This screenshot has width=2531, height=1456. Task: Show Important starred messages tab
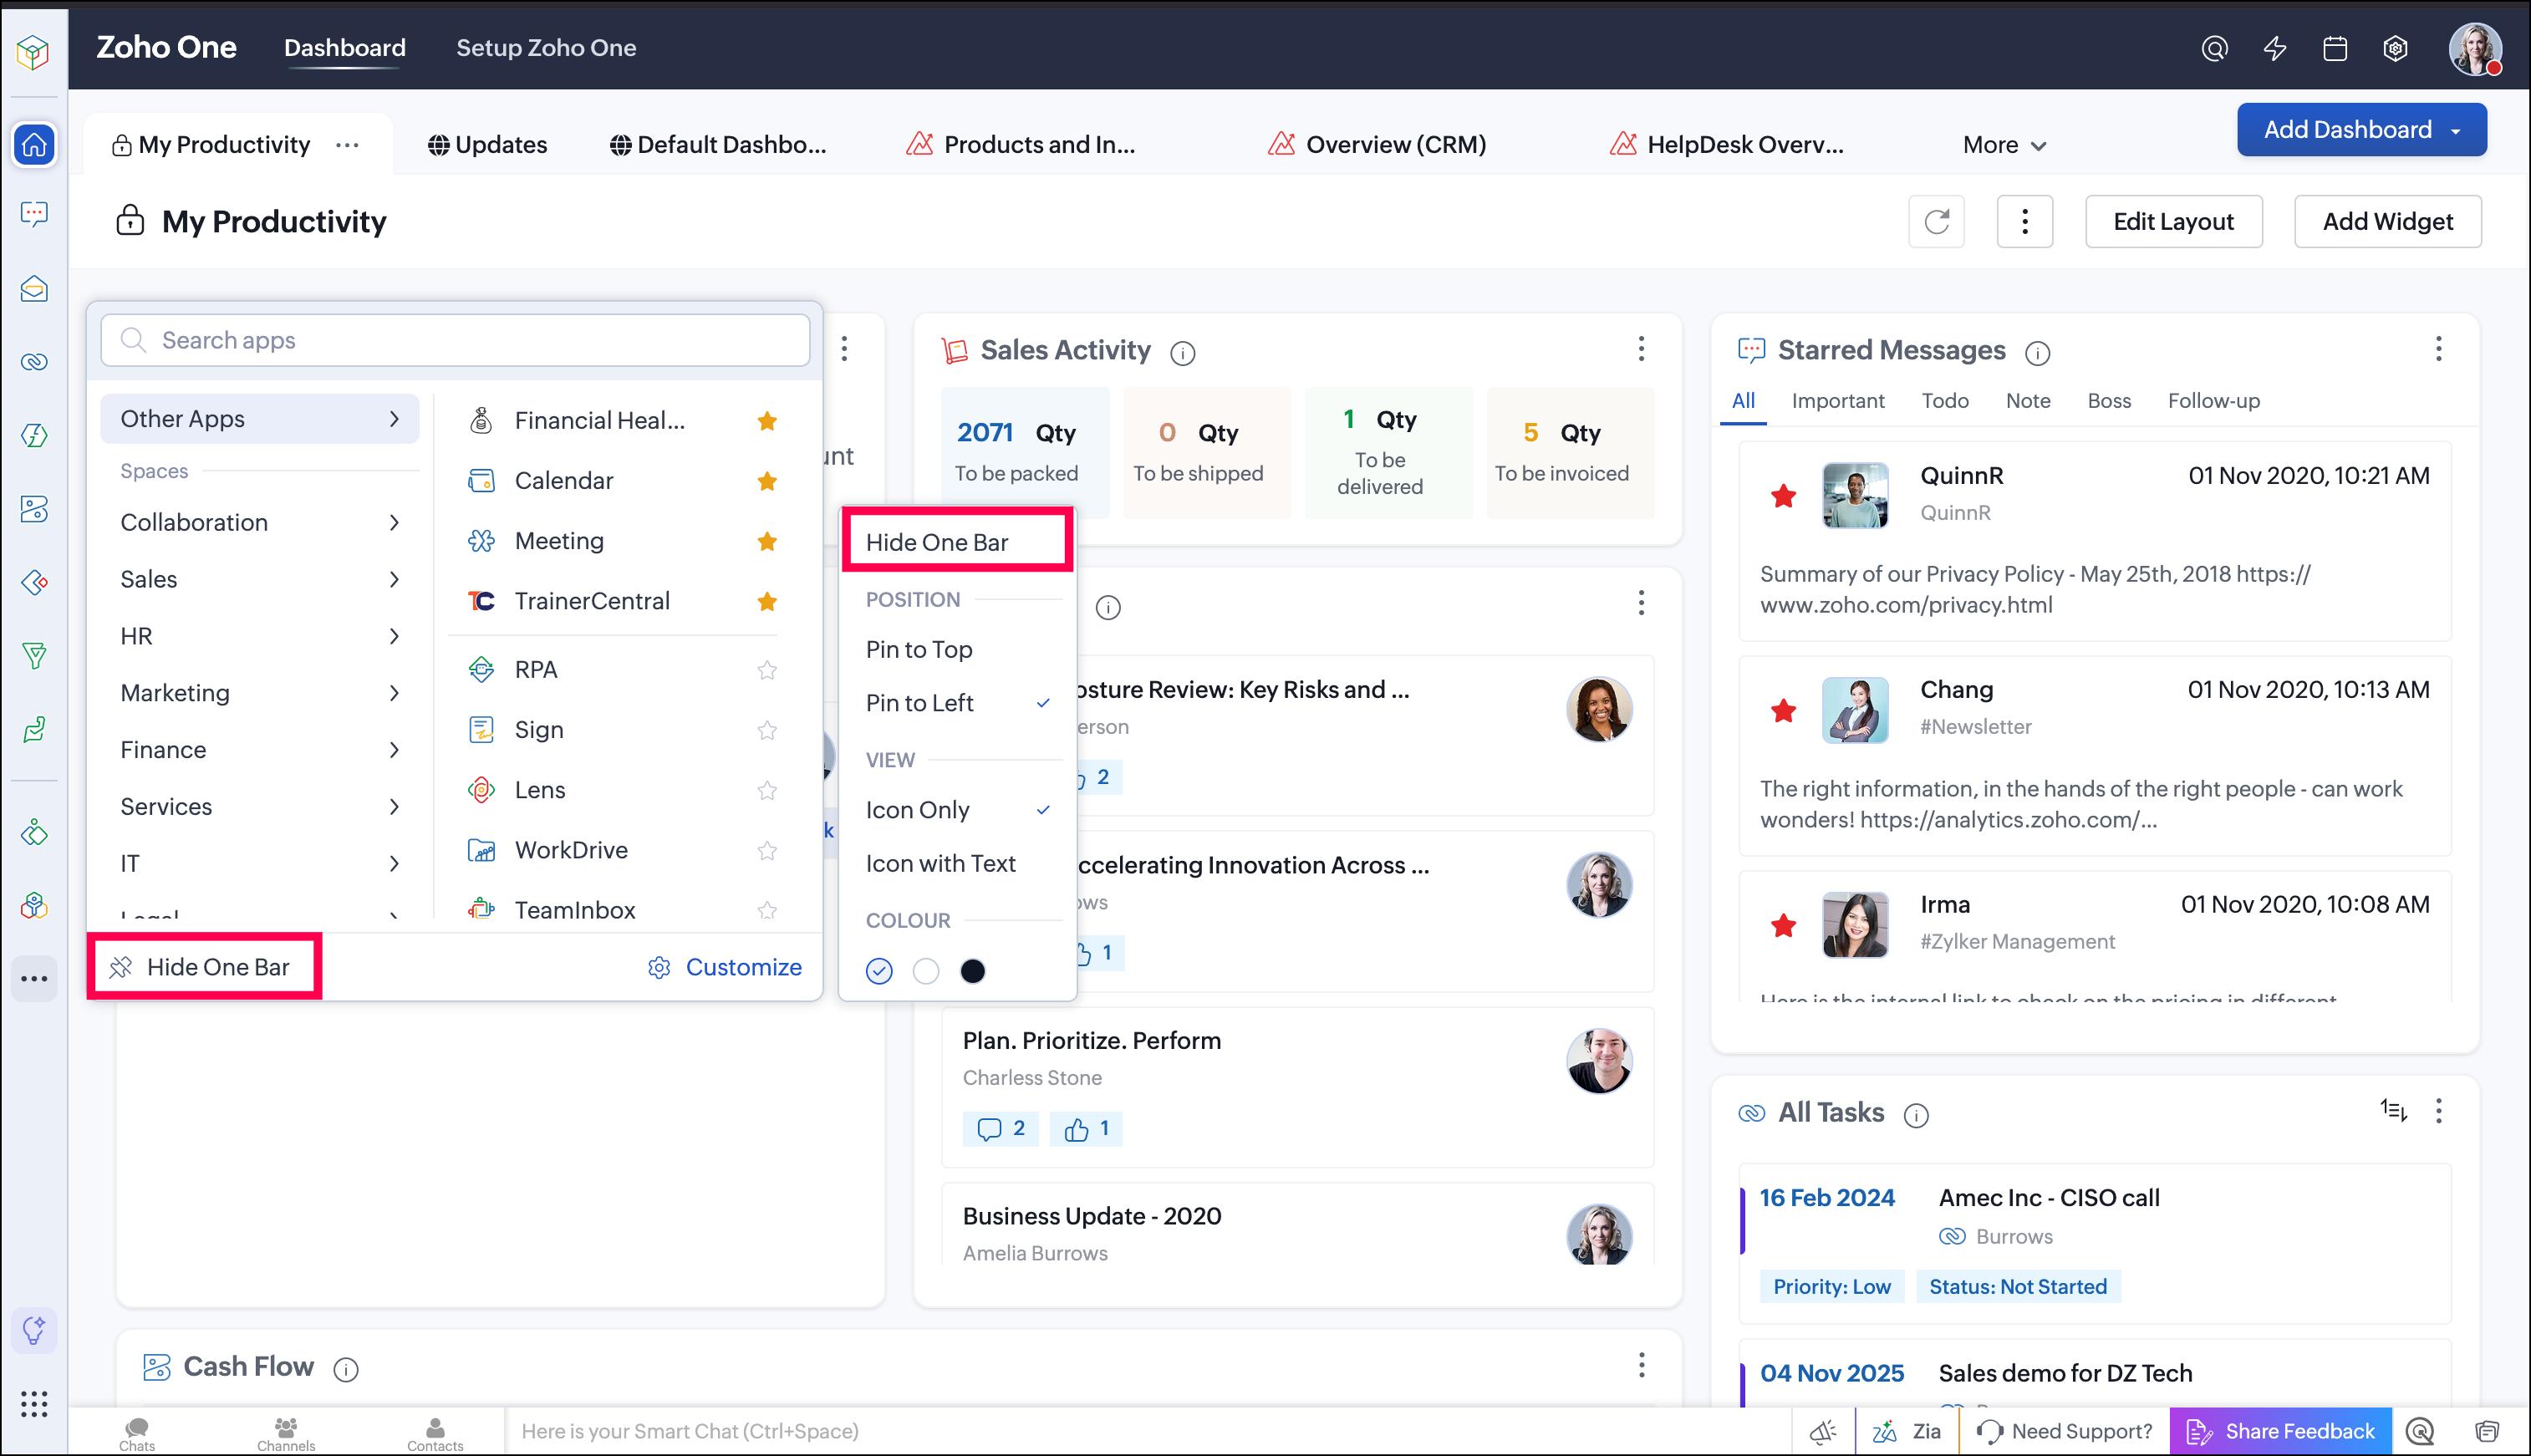pyautogui.click(x=1837, y=401)
